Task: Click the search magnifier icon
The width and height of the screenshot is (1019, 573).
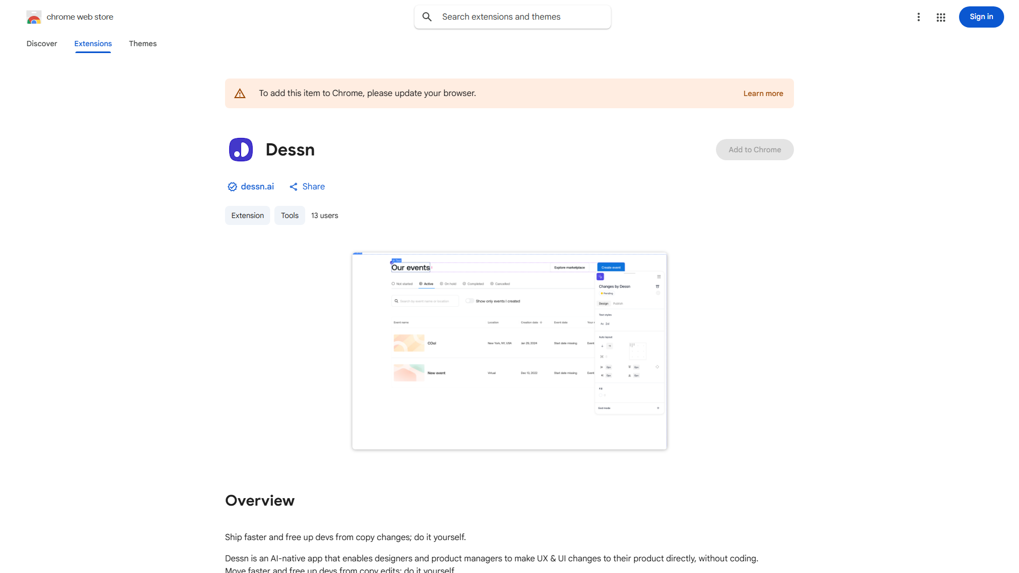Action: (427, 17)
